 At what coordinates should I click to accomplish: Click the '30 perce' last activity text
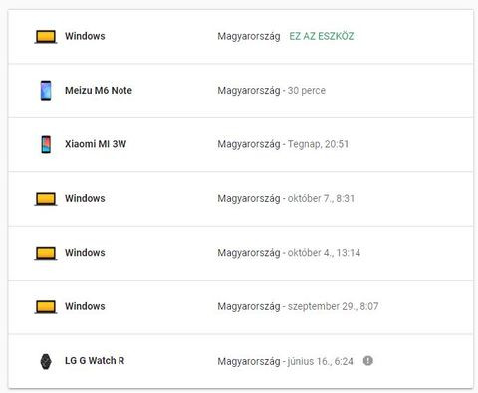(307, 91)
